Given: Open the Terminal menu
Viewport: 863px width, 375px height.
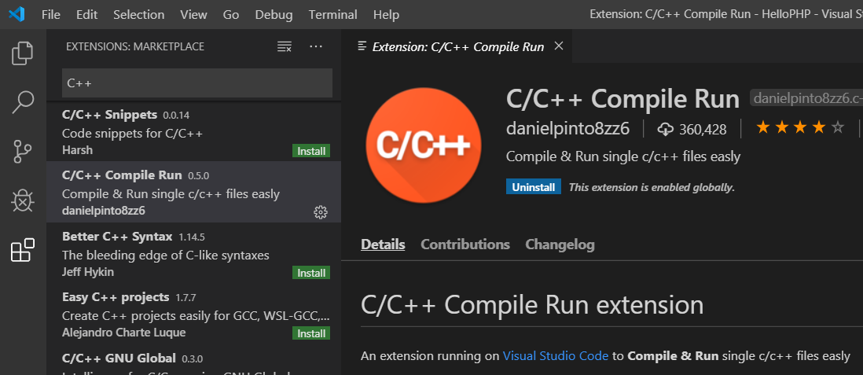Looking at the screenshot, I should [x=333, y=14].
